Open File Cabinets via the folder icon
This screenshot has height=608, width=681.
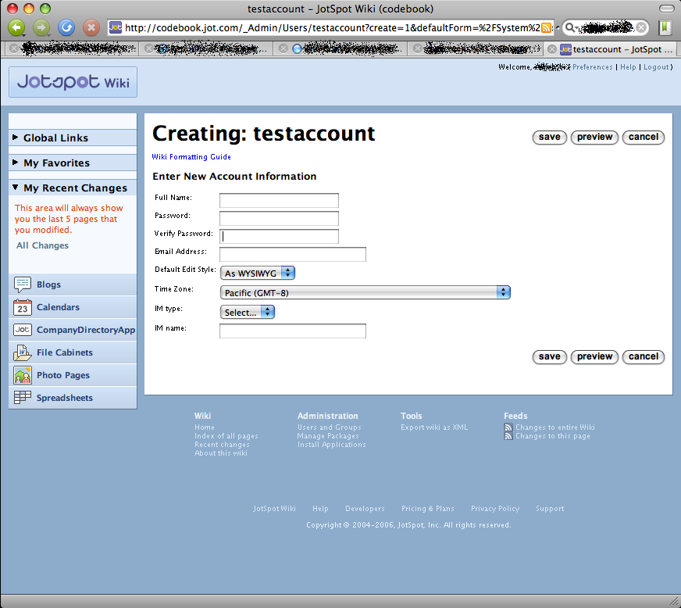coord(22,352)
